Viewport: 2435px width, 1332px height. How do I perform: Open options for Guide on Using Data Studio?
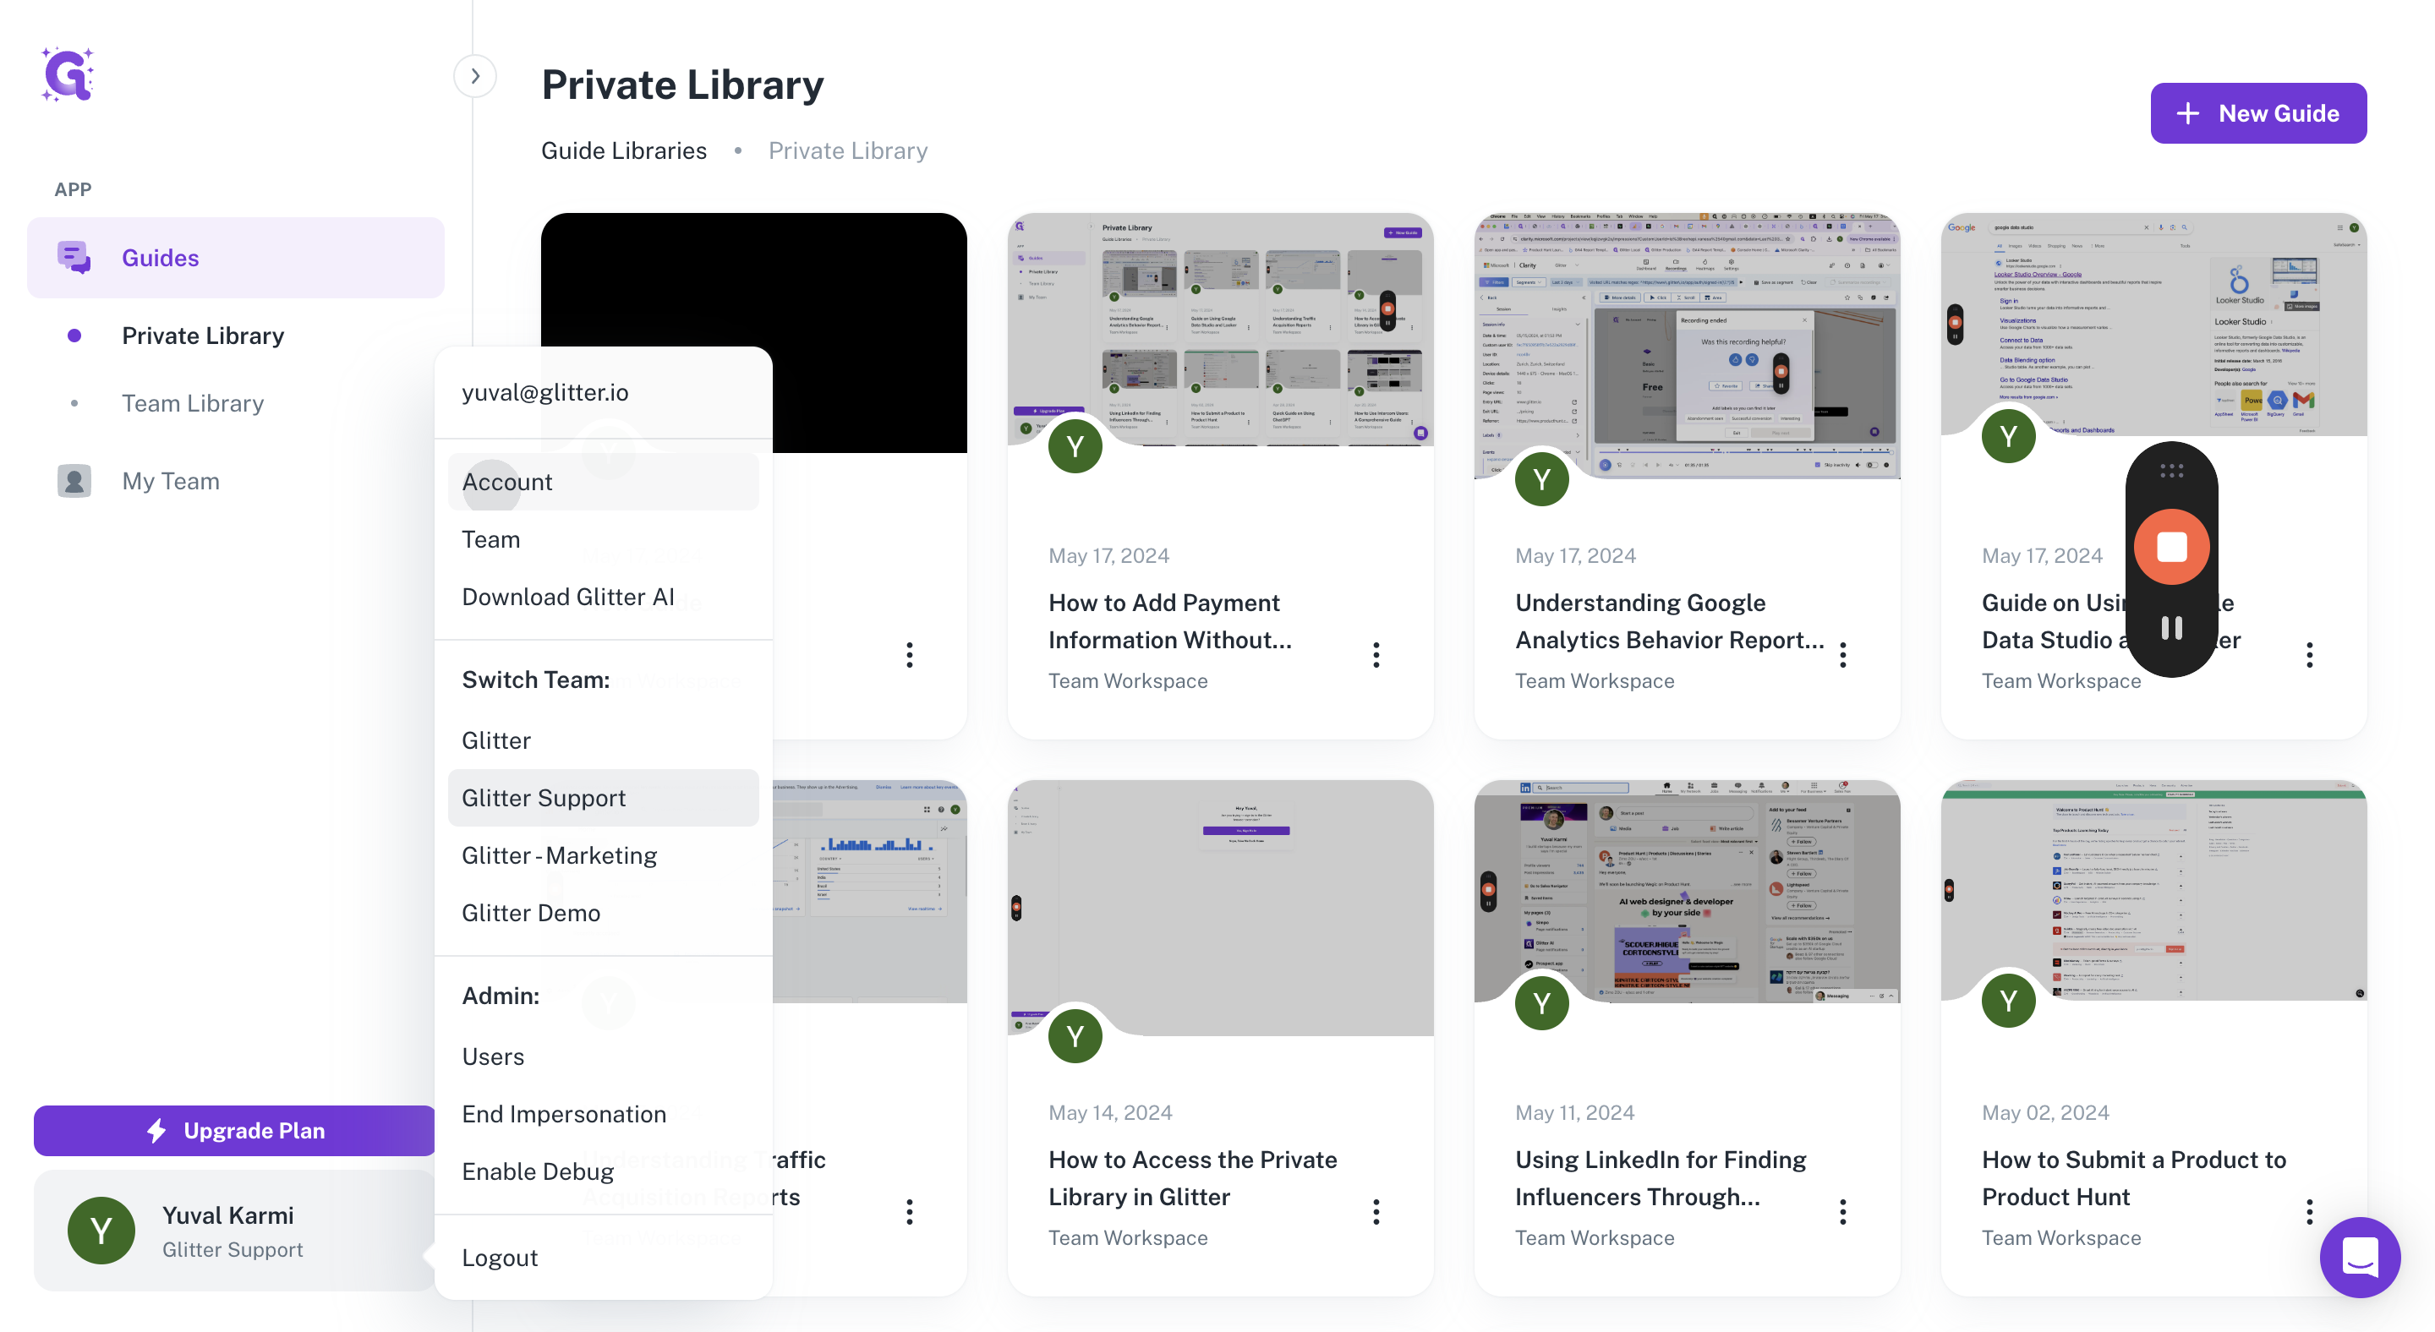point(2309,655)
